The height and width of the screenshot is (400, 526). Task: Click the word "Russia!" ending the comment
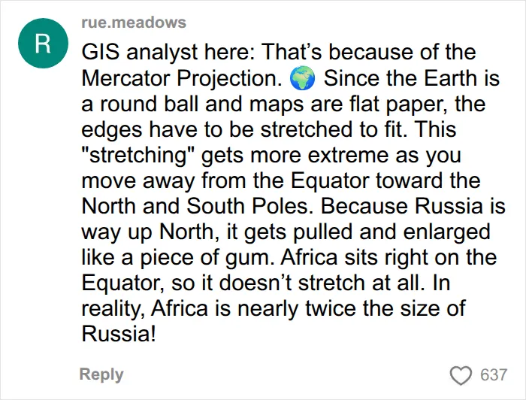pyautogui.click(x=119, y=334)
